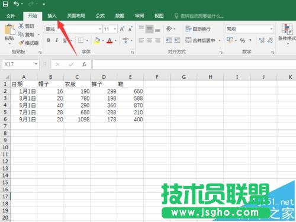296x222 pixels.
Task: Open Merge and Center dropdown arrow
Action: [220, 40]
